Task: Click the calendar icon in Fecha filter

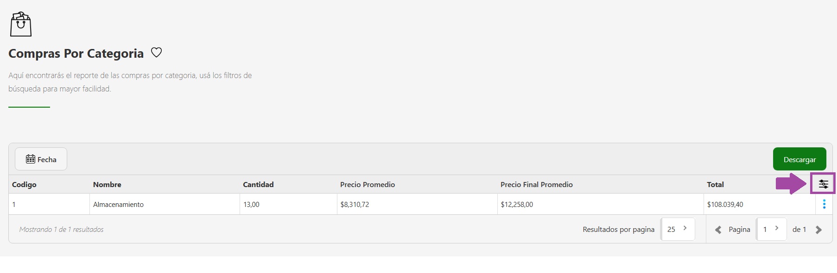Action: (31, 159)
